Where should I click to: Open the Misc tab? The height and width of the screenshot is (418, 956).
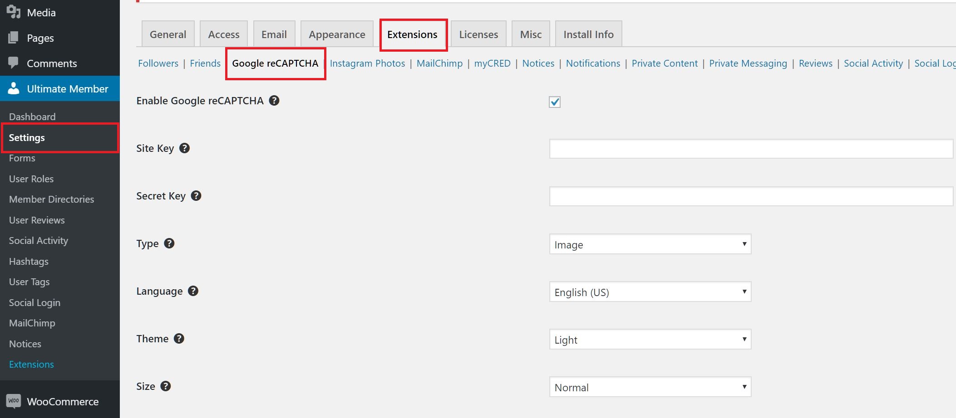click(531, 34)
